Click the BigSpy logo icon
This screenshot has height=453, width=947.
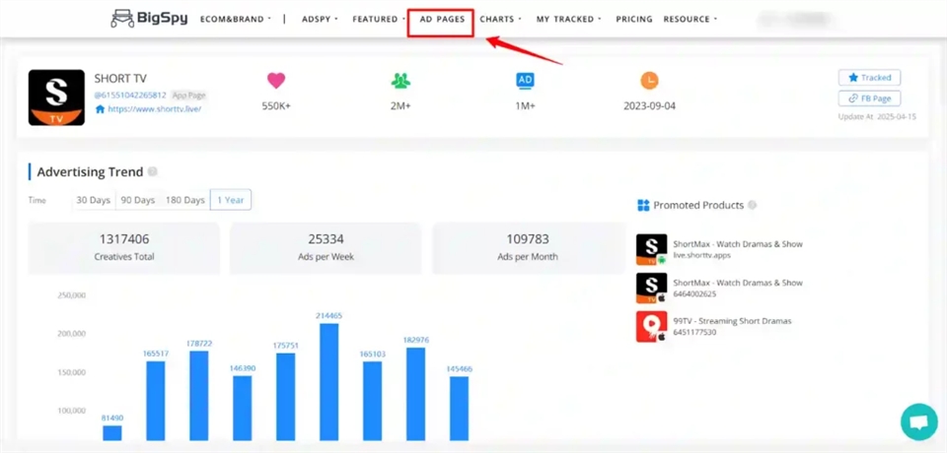[x=122, y=19]
